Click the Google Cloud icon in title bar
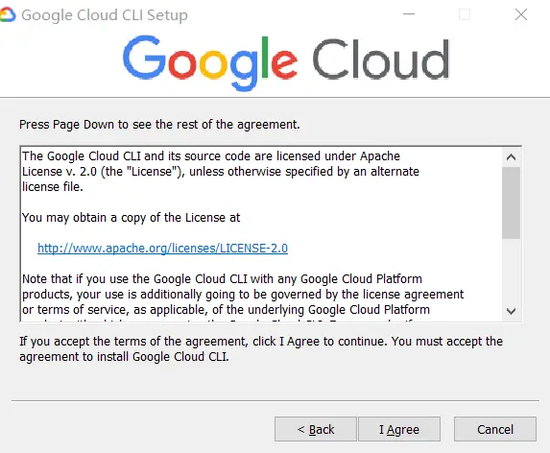The image size is (550, 453). coord(8,15)
